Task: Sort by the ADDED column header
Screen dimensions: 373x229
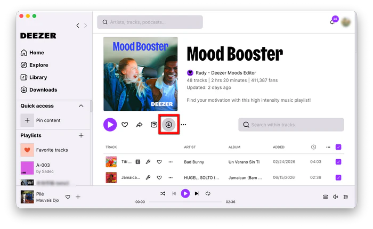Action: click(279, 147)
